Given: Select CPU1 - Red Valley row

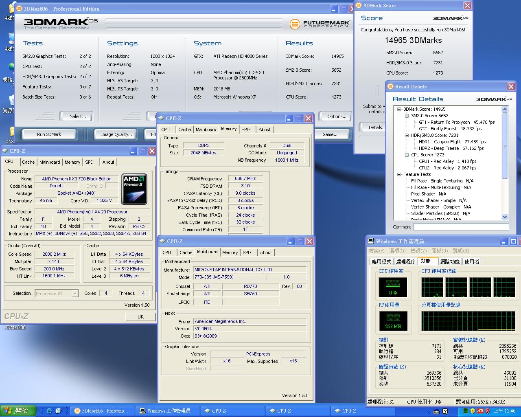Looking at the screenshot, I should point(447,161).
